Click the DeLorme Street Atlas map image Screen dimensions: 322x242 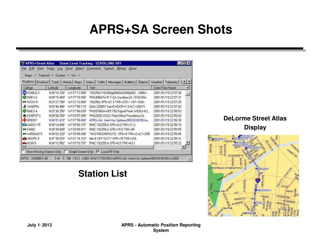253,176
